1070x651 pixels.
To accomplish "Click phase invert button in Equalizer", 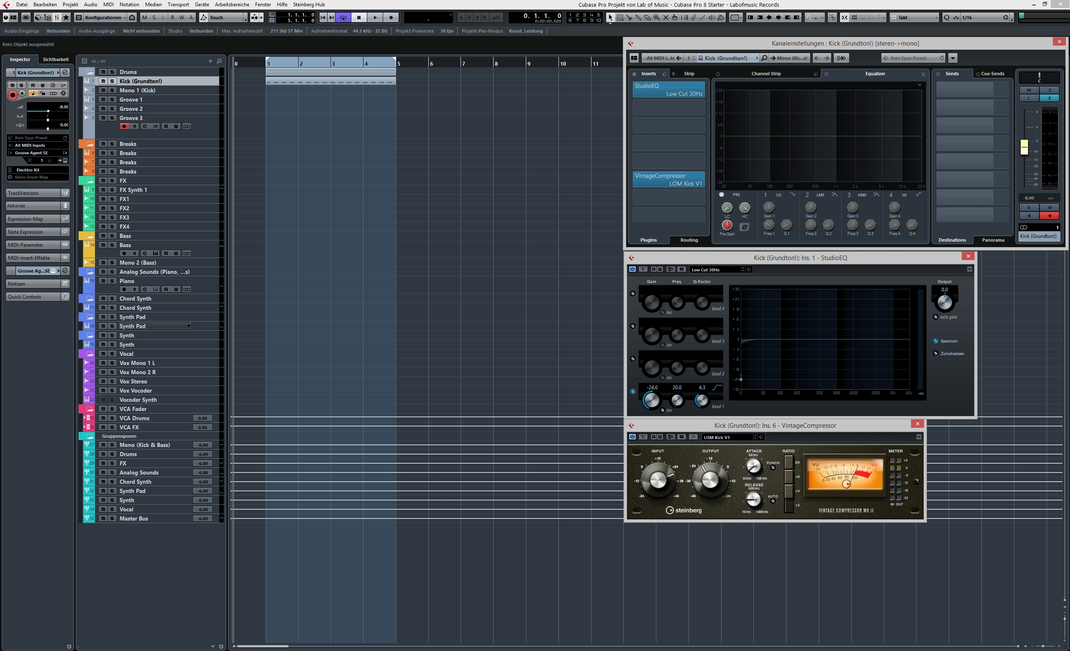I will tap(744, 227).
